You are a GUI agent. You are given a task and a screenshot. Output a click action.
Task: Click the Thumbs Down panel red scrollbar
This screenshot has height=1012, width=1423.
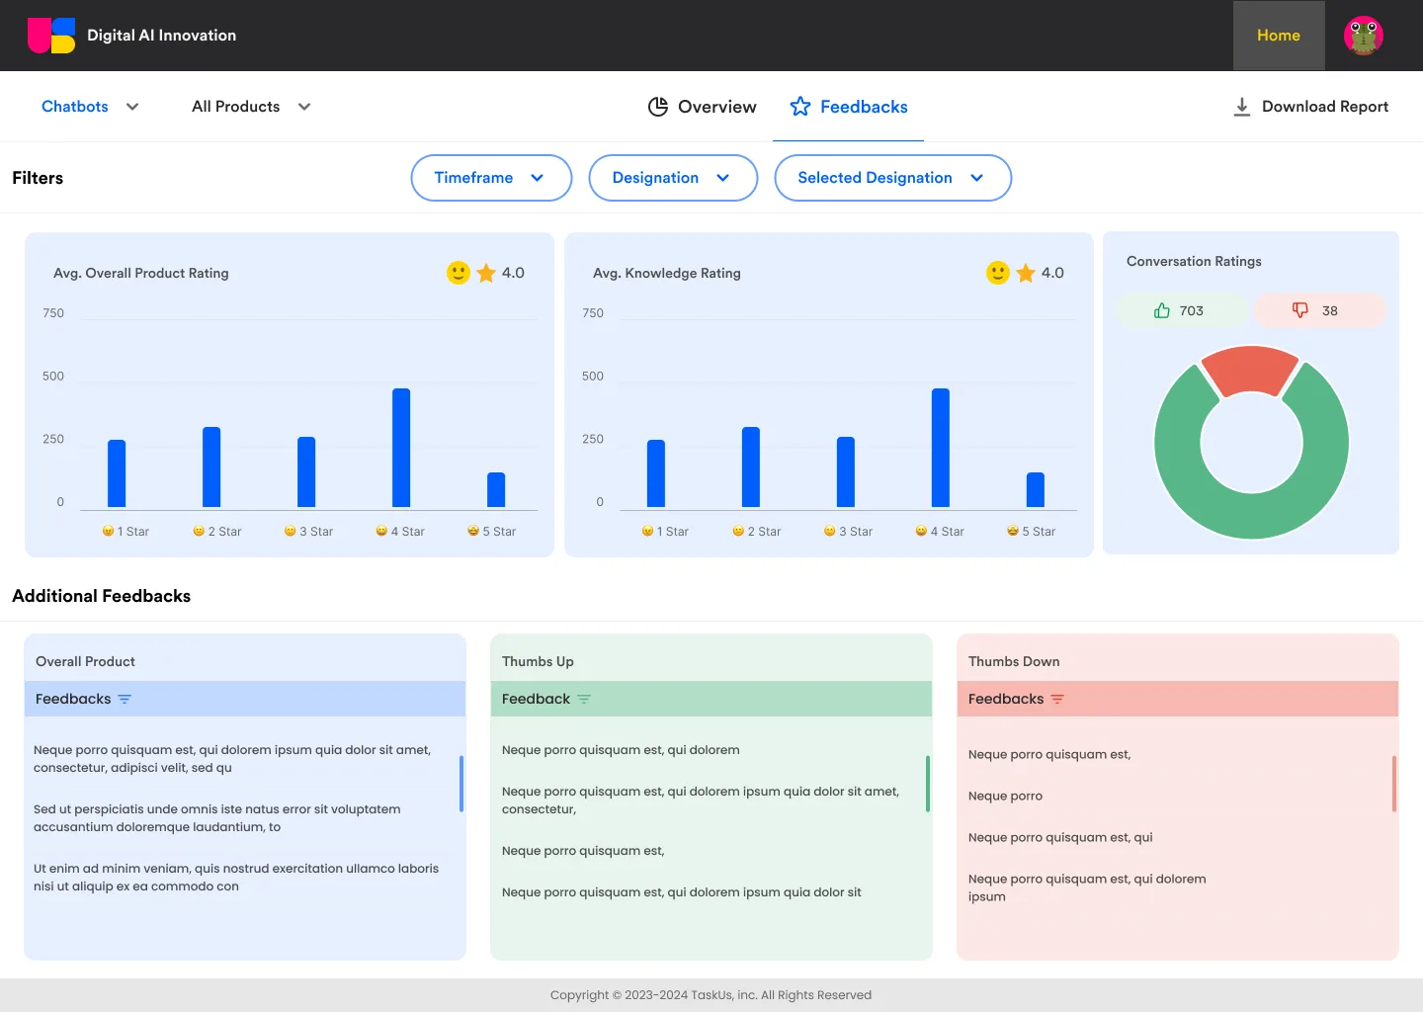tap(1394, 784)
